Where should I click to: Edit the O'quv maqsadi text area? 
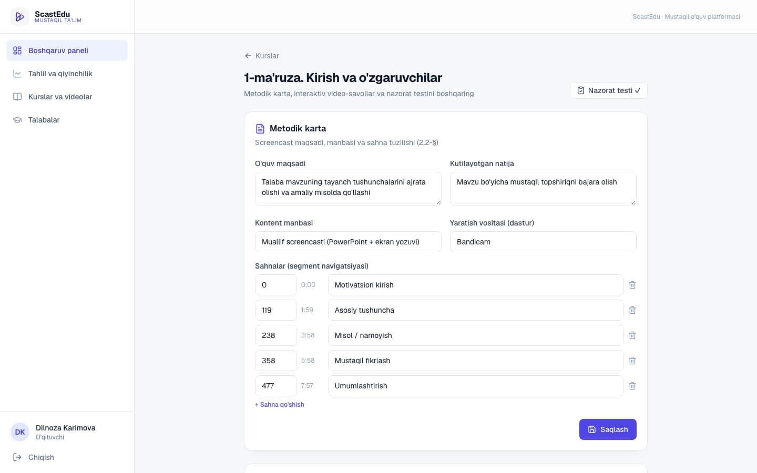(348, 189)
